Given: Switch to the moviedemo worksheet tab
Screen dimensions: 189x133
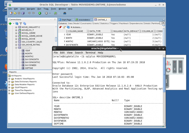Looking at the screenshot, I should pos(84,20).
